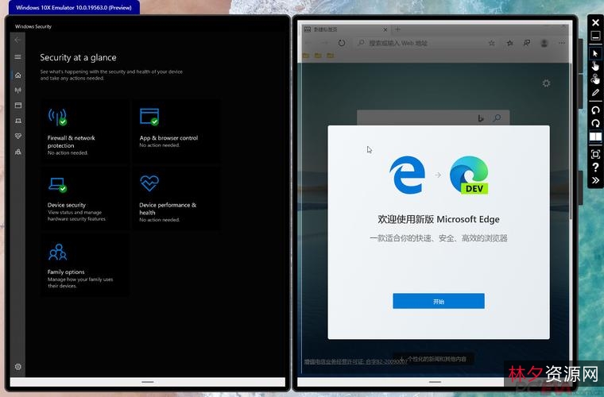Image resolution: width=604 pixels, height=397 pixels.
Task: Open Family options tile
Action: click(84, 265)
